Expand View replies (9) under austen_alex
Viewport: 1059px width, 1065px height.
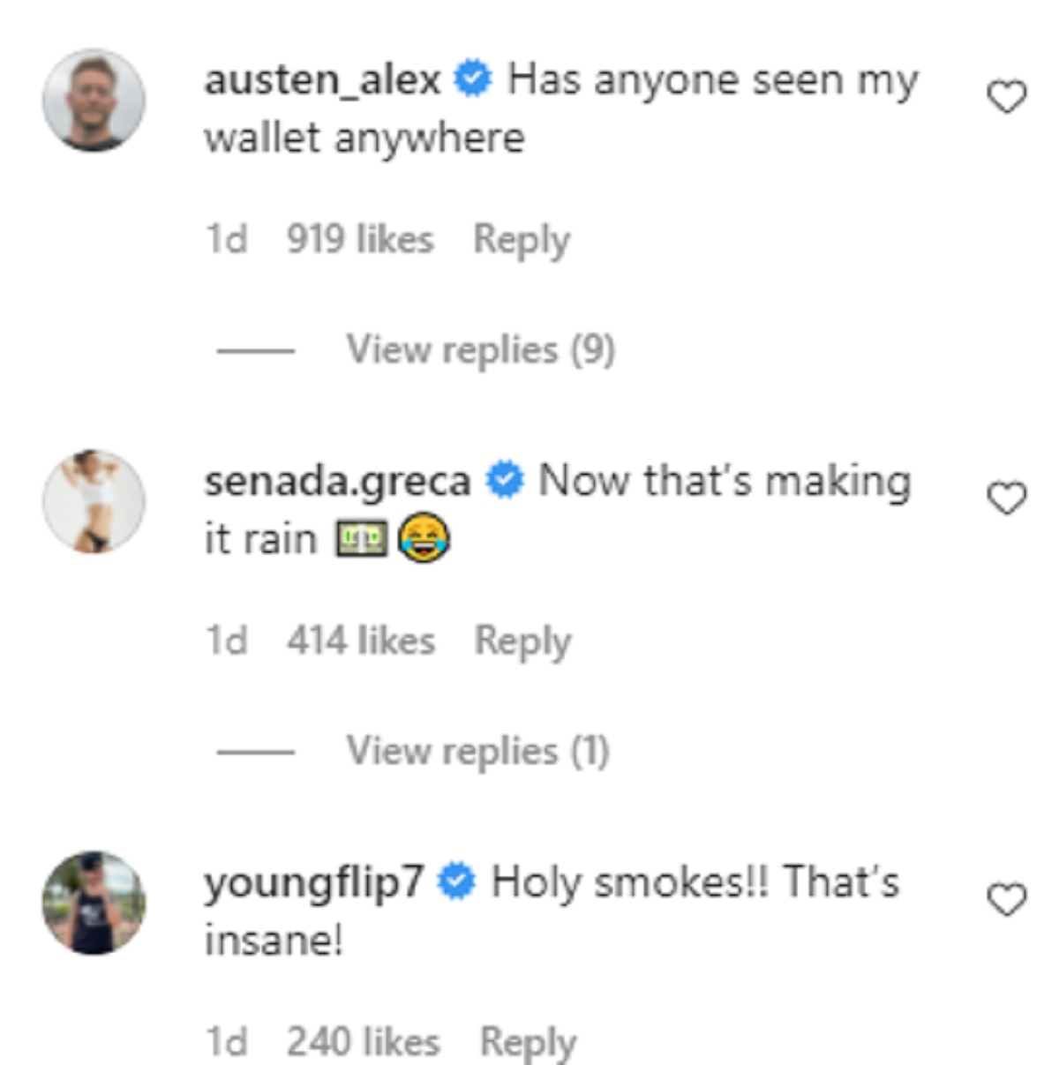pyautogui.click(x=479, y=350)
